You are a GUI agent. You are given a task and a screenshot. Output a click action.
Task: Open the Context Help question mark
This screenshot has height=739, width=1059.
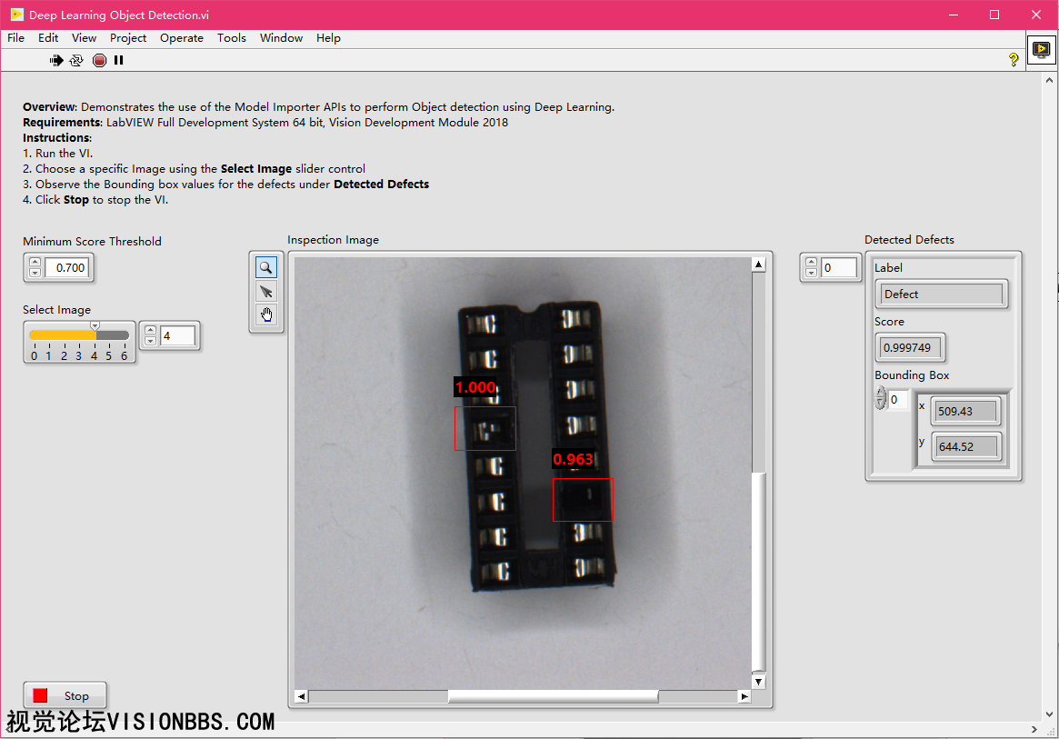click(1014, 60)
